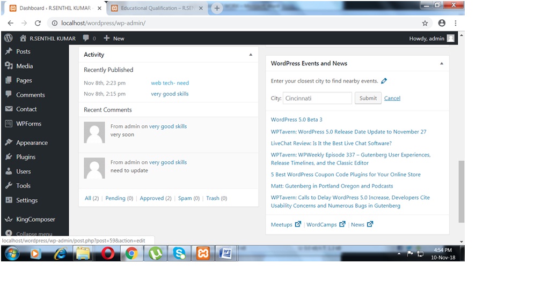556x301 pixels.
Task: Click the City input field
Action: (317, 98)
